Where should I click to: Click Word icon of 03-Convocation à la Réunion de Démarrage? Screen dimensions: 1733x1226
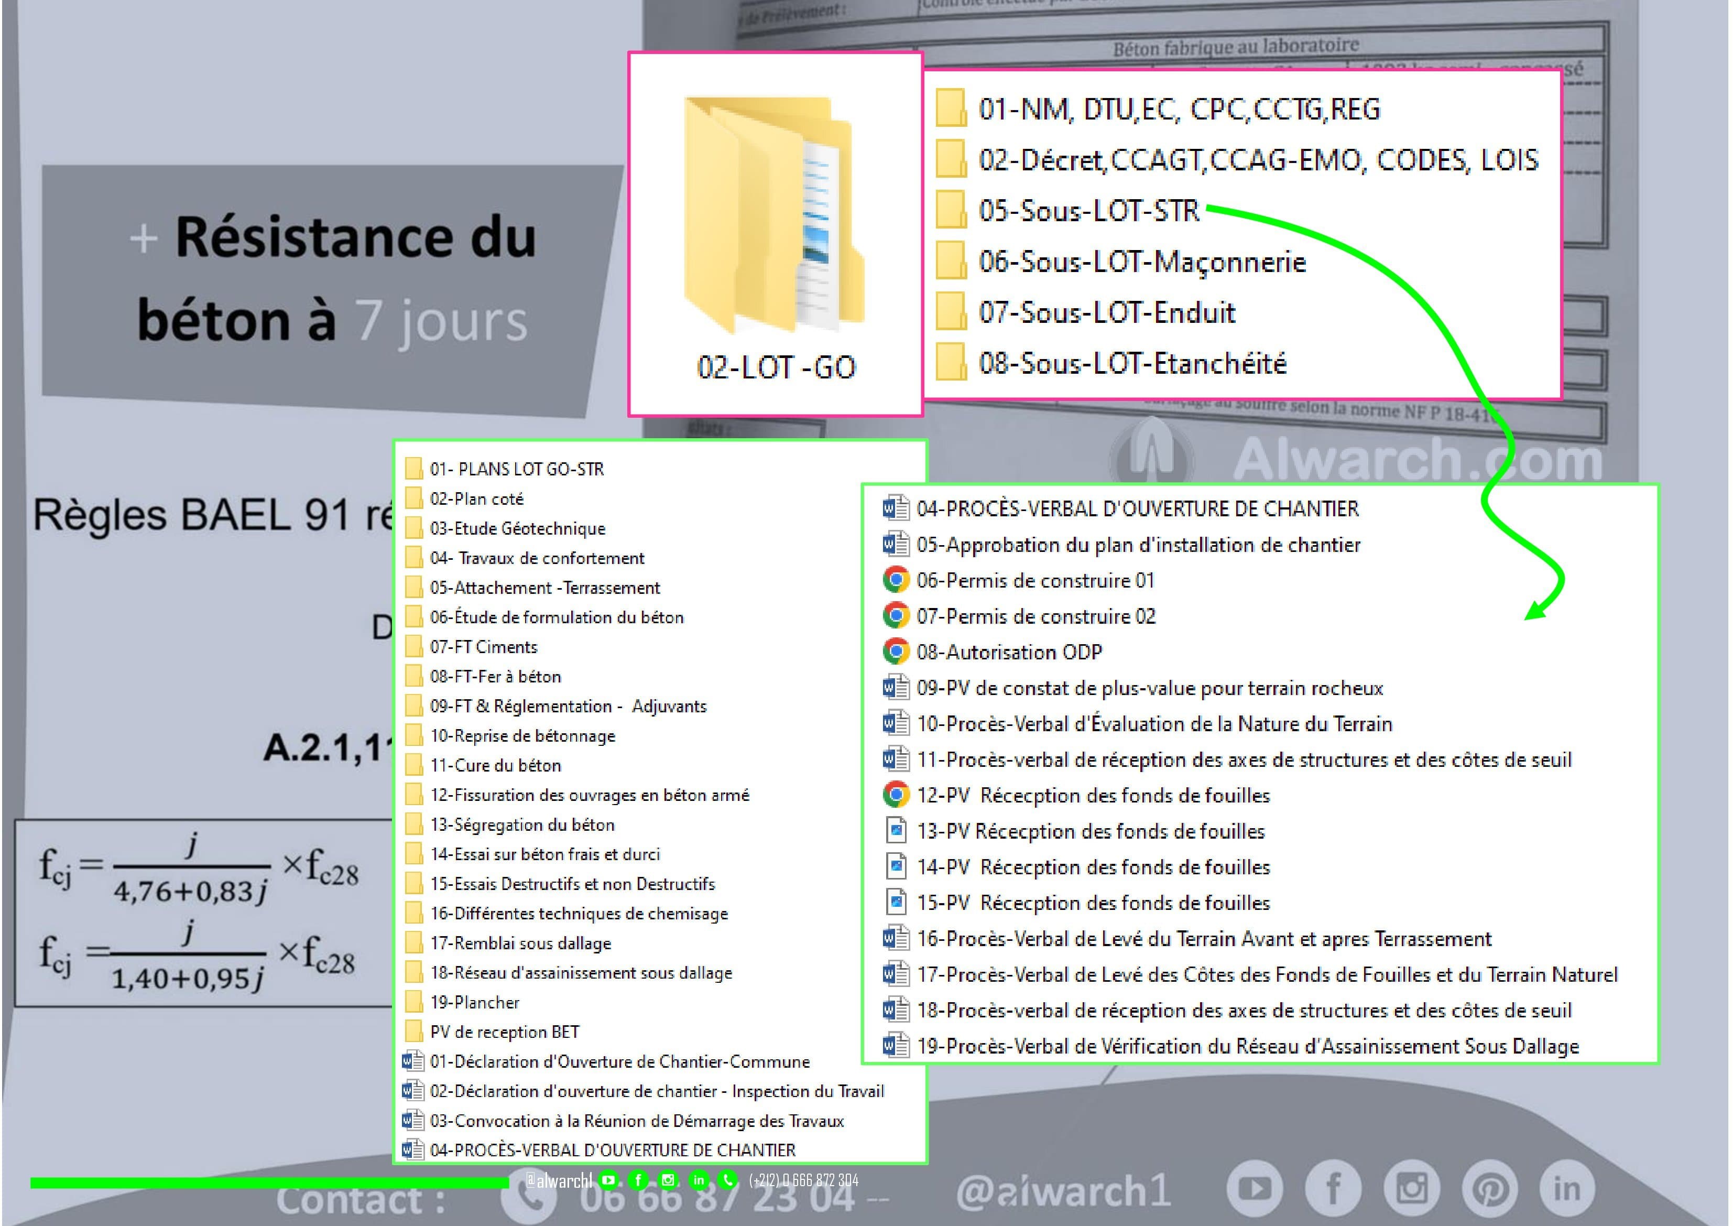point(413,1120)
